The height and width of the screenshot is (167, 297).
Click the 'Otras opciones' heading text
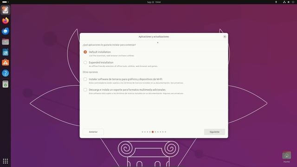point(90,72)
